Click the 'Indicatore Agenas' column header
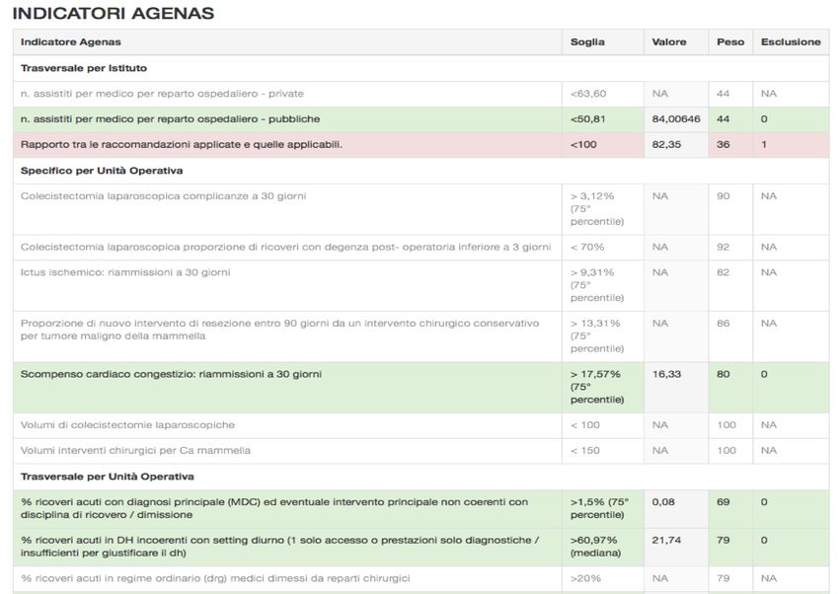This screenshot has width=839, height=594. (x=71, y=41)
